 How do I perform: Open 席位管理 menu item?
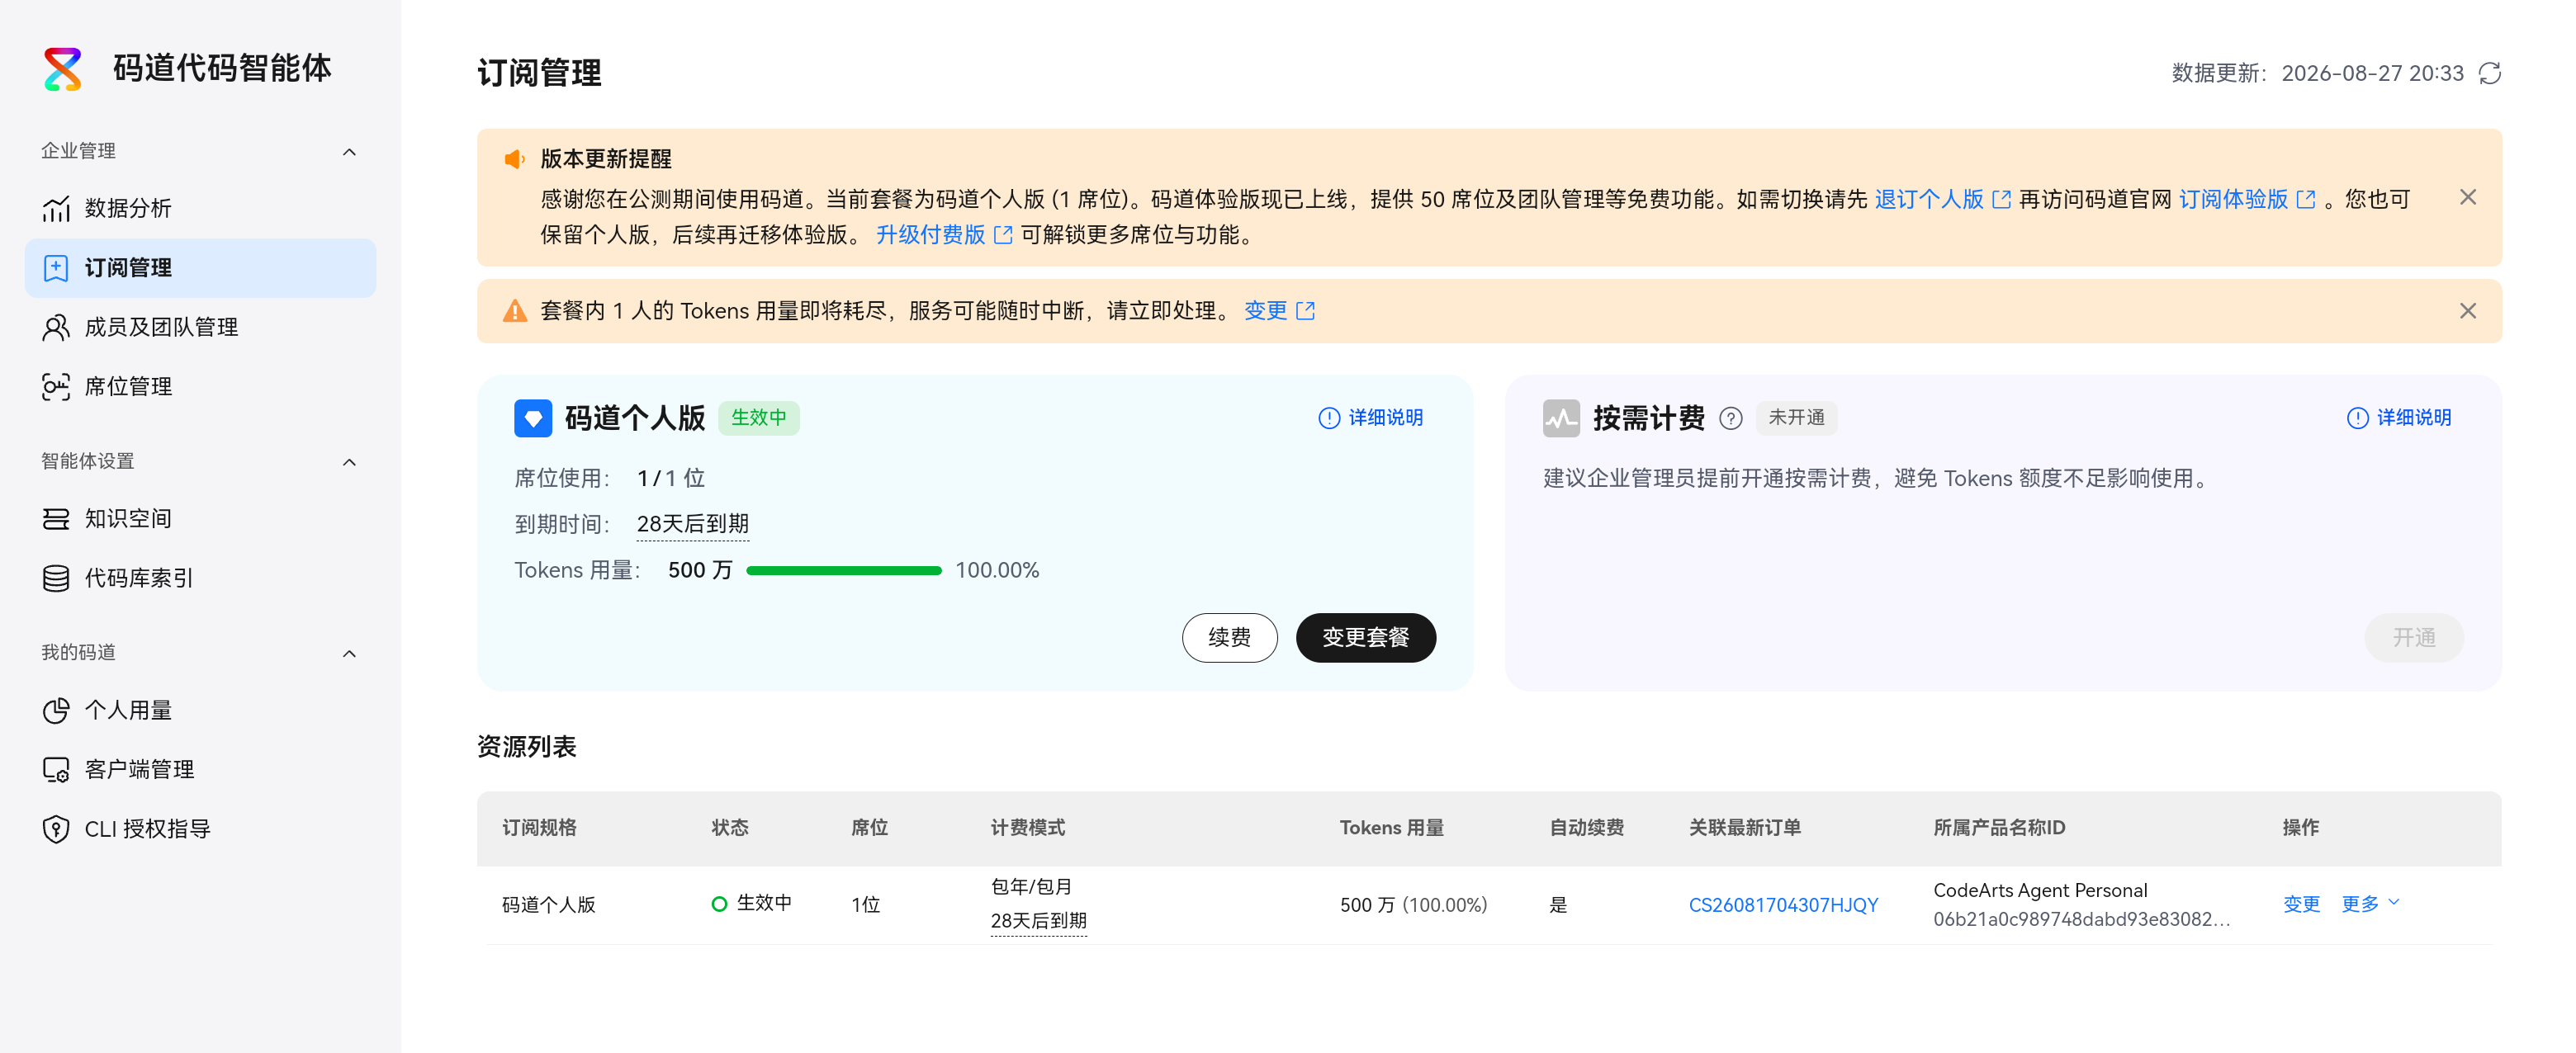(x=200, y=387)
